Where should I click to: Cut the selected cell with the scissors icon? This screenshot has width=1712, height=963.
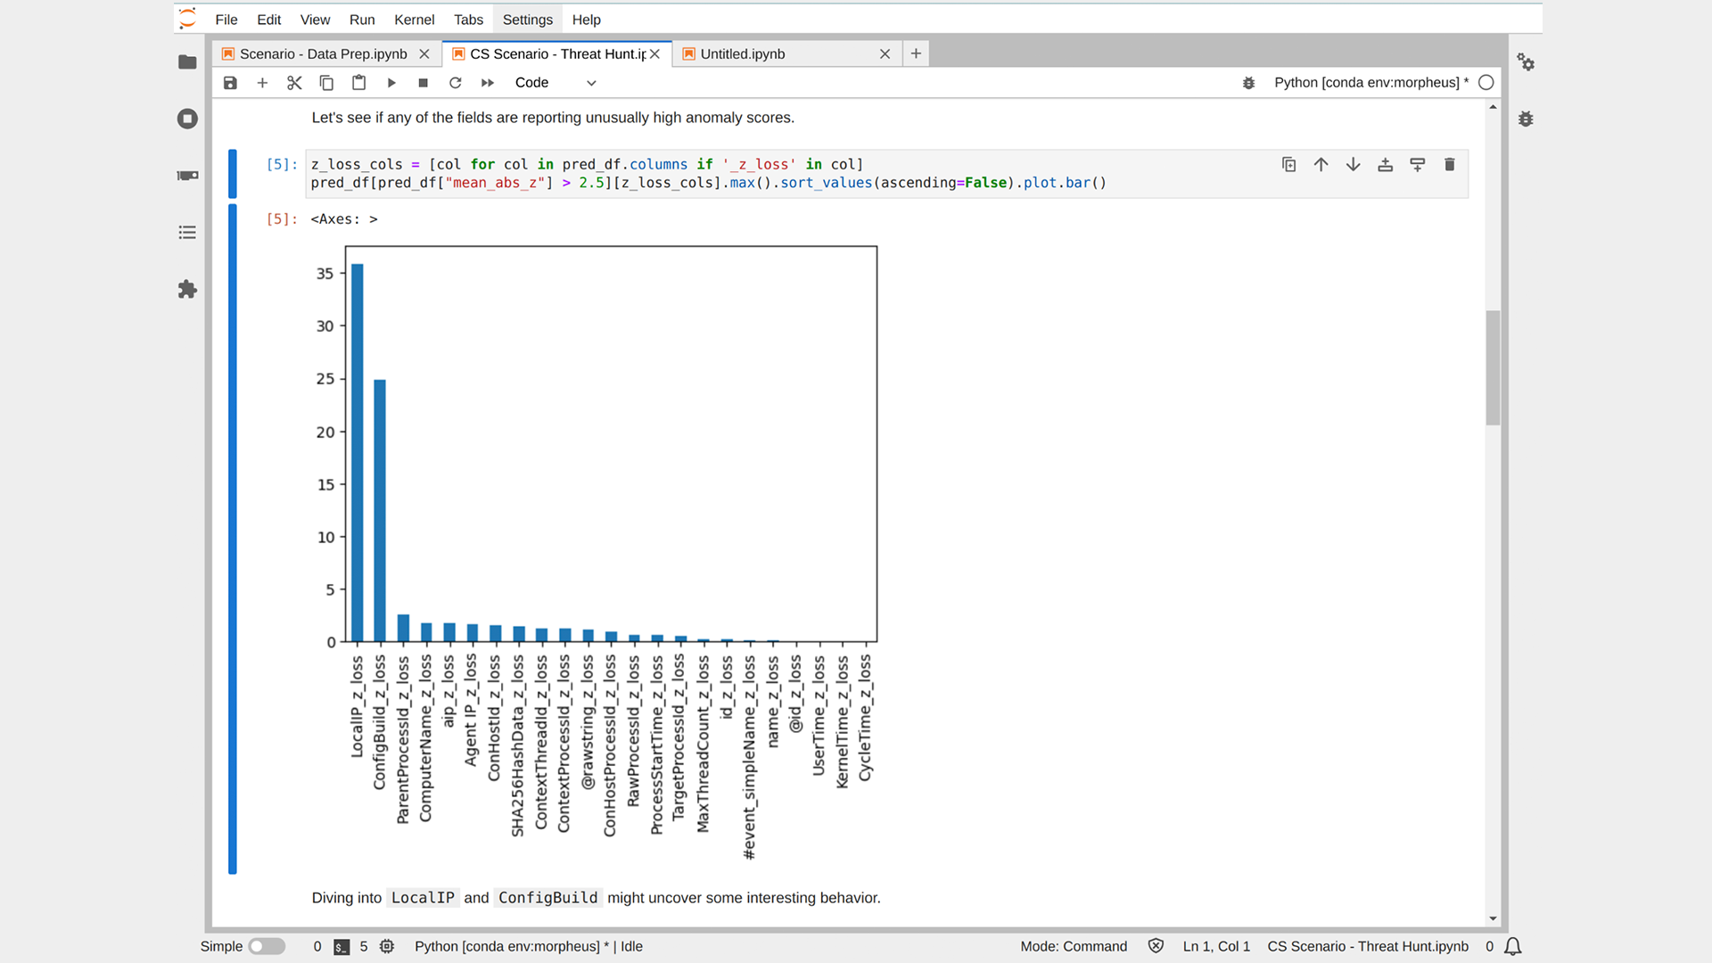coord(294,83)
